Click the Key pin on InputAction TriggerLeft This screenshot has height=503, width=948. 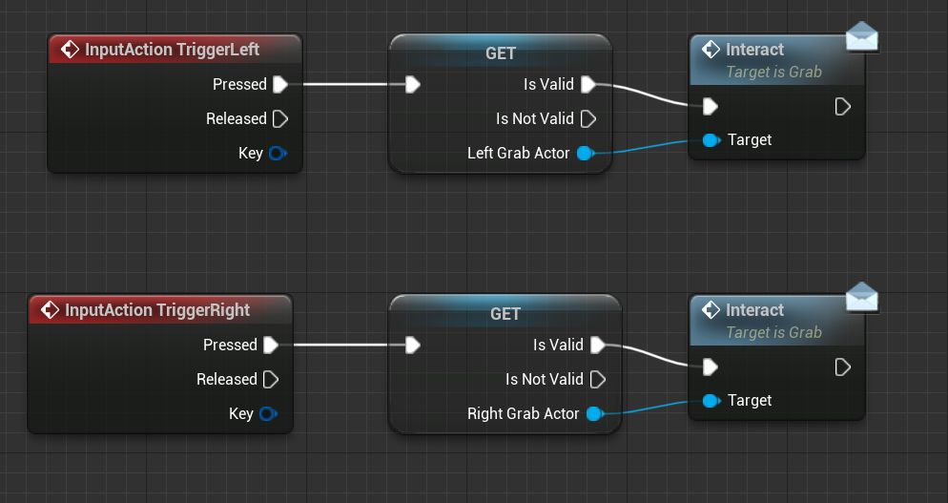[278, 154]
